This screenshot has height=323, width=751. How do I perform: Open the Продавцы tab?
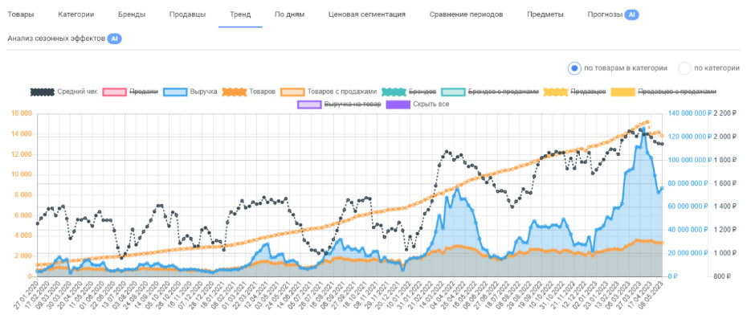(x=187, y=14)
